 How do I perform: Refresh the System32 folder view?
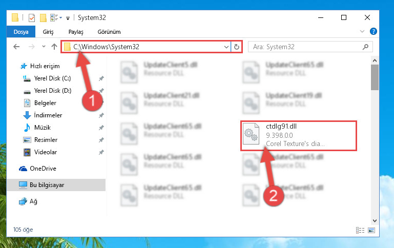pos(236,47)
